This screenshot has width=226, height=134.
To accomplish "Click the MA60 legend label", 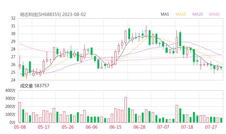I will [214, 14].
